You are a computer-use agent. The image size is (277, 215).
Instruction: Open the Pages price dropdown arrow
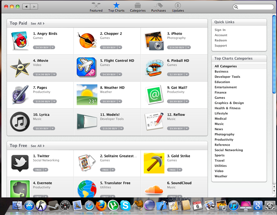click(54, 101)
